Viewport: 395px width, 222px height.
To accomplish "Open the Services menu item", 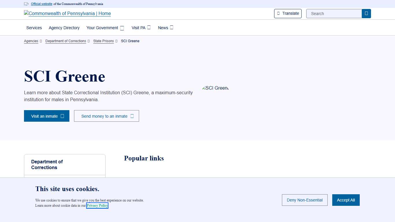I will tap(34, 28).
